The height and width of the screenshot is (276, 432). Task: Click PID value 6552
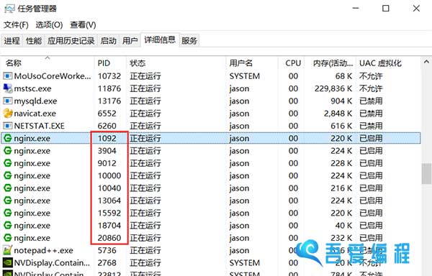pos(107,114)
